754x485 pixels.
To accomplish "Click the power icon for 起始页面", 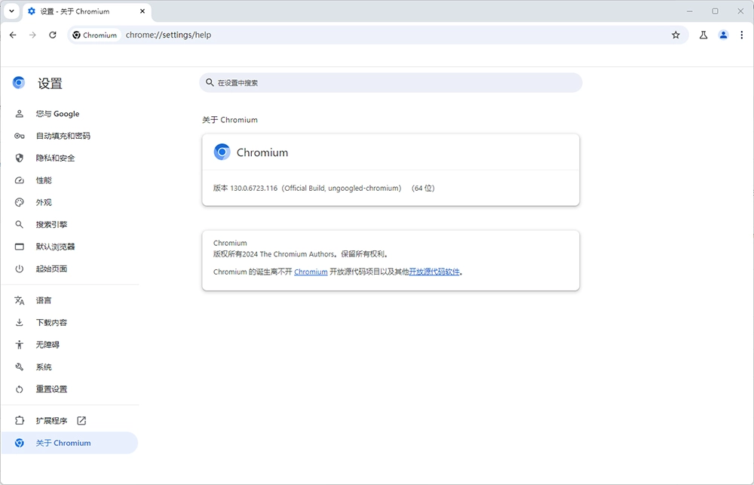I will pyautogui.click(x=20, y=269).
